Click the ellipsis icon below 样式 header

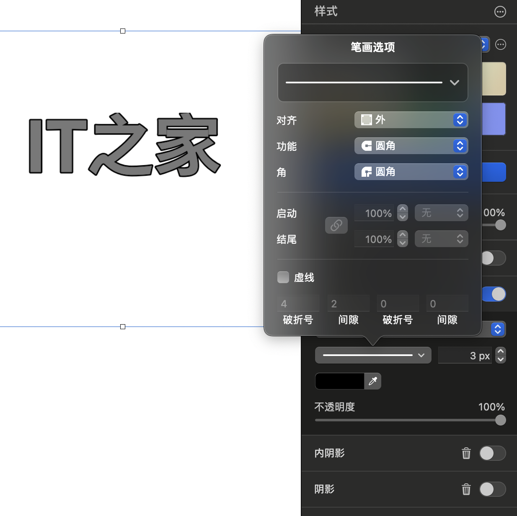tap(501, 44)
